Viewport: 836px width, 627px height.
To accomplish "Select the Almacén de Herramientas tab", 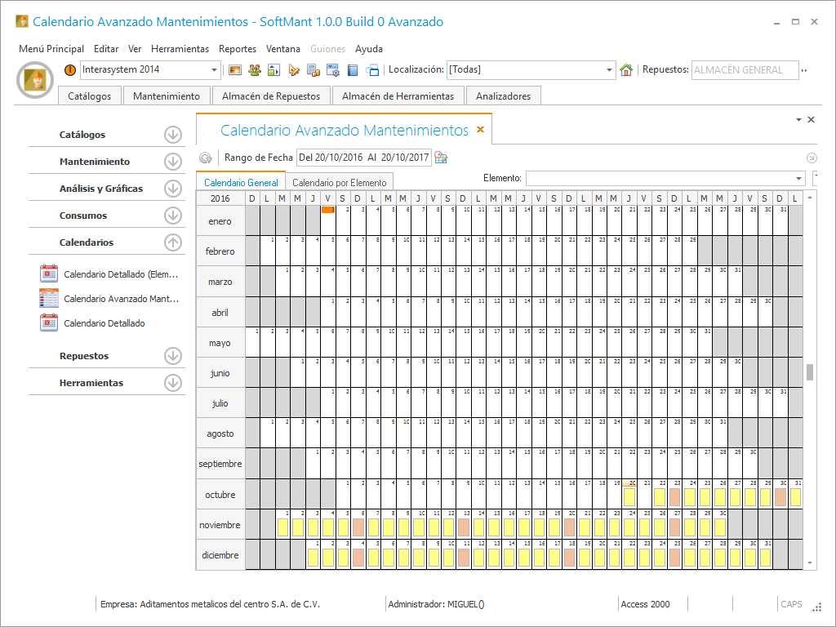I will click(398, 96).
